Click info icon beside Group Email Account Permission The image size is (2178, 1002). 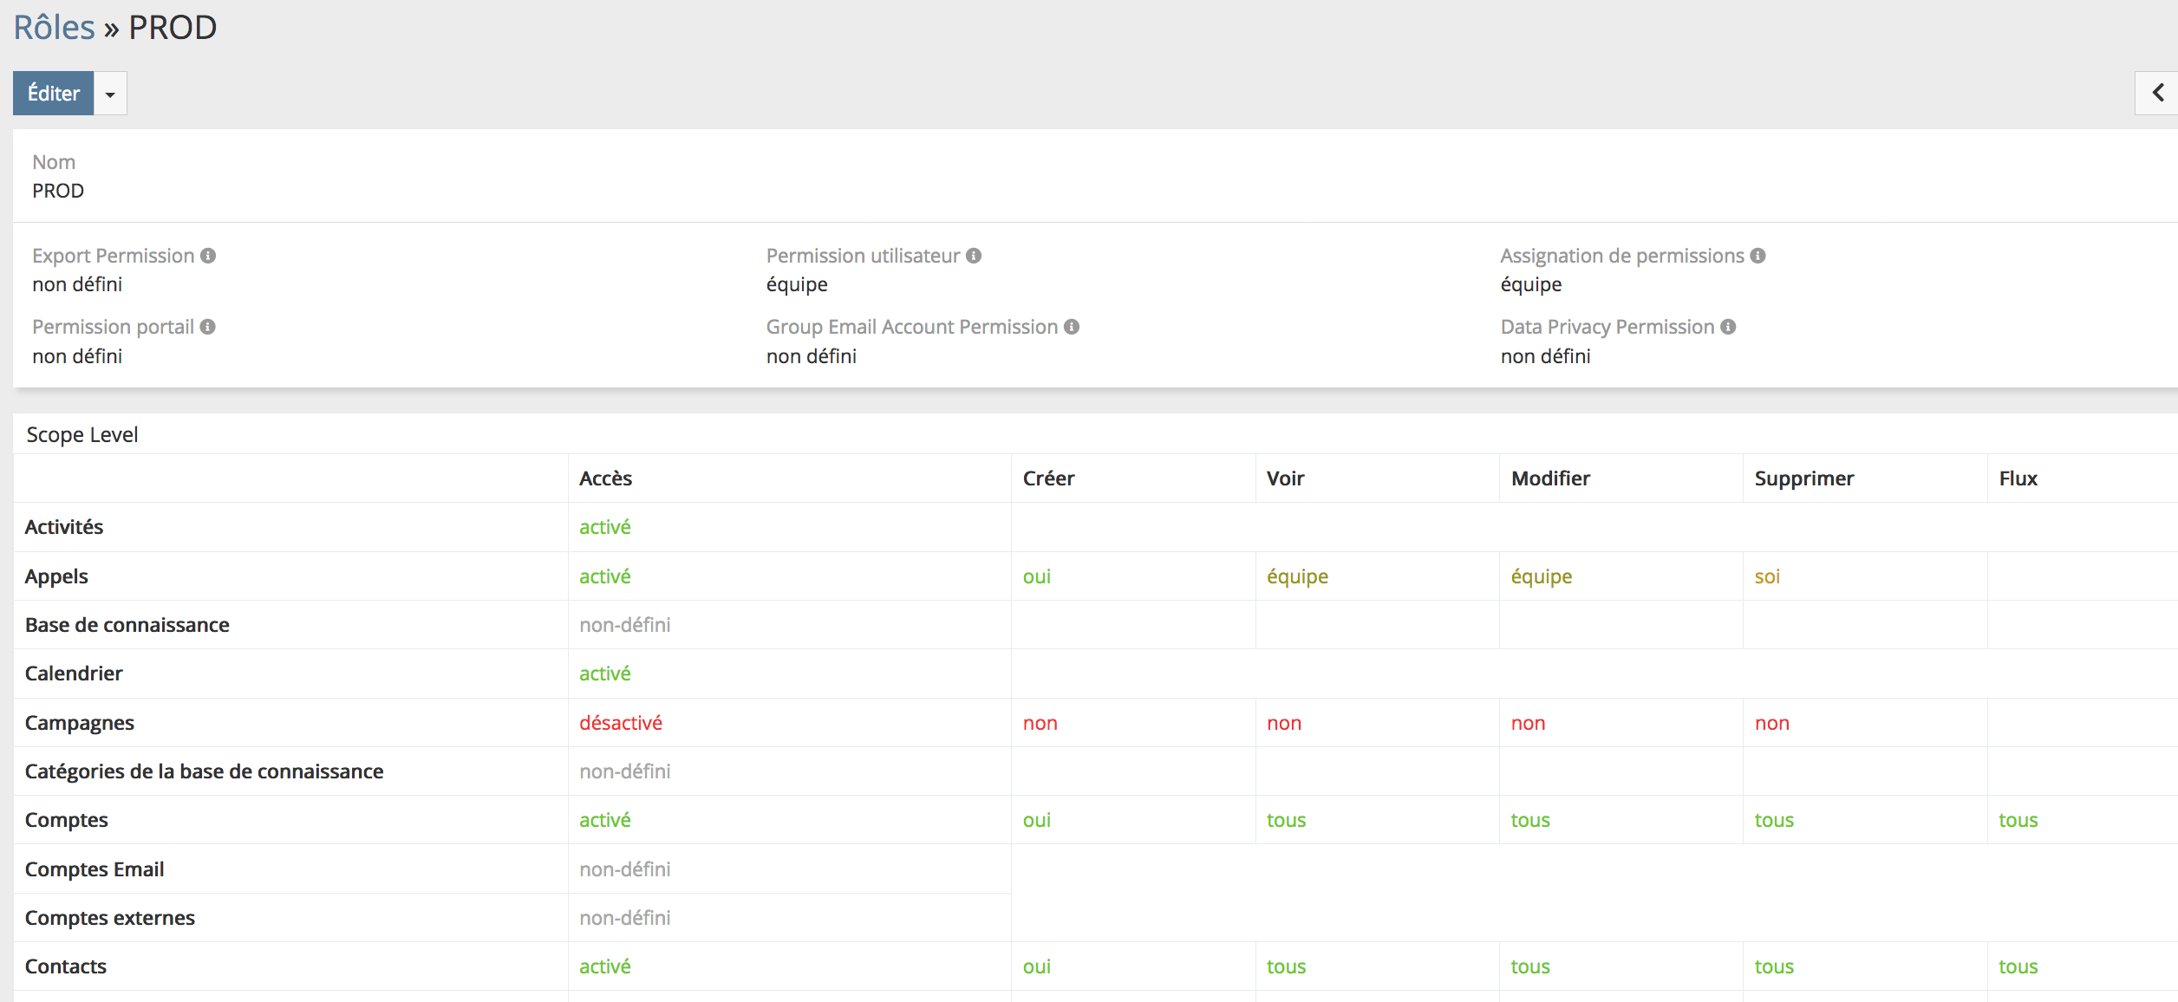[1072, 327]
